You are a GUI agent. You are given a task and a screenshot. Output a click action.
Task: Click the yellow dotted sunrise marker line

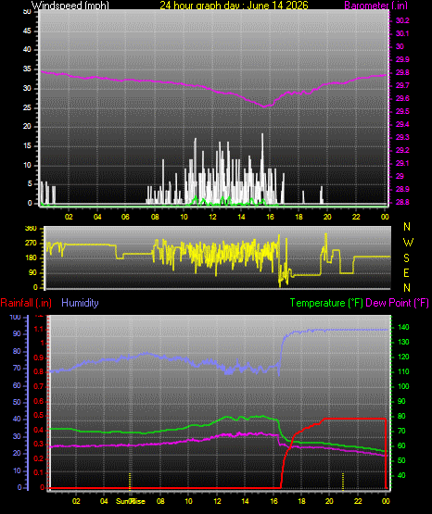click(130, 482)
